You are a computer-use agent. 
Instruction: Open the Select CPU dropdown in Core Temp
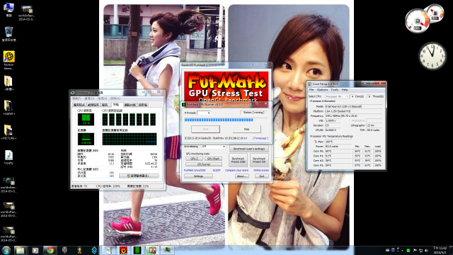point(337,96)
